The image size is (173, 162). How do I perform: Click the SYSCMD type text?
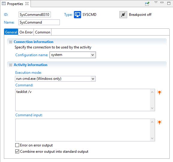[89, 15]
